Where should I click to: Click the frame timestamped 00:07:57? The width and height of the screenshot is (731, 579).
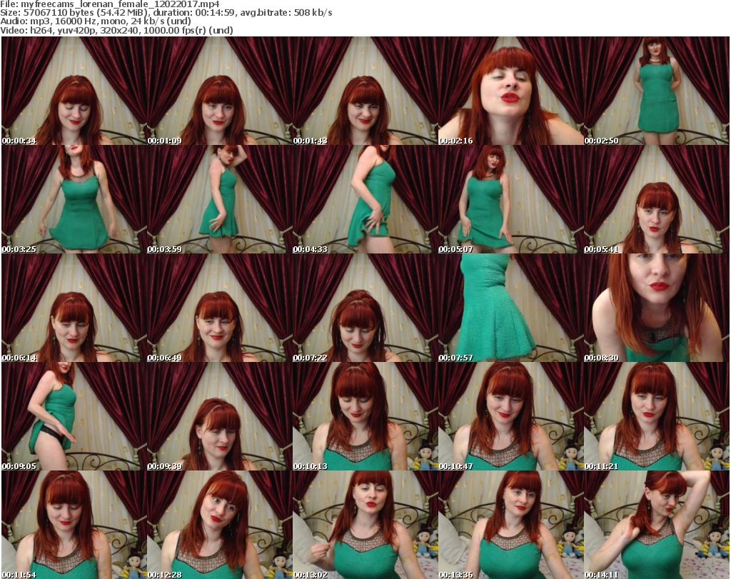tap(510, 308)
